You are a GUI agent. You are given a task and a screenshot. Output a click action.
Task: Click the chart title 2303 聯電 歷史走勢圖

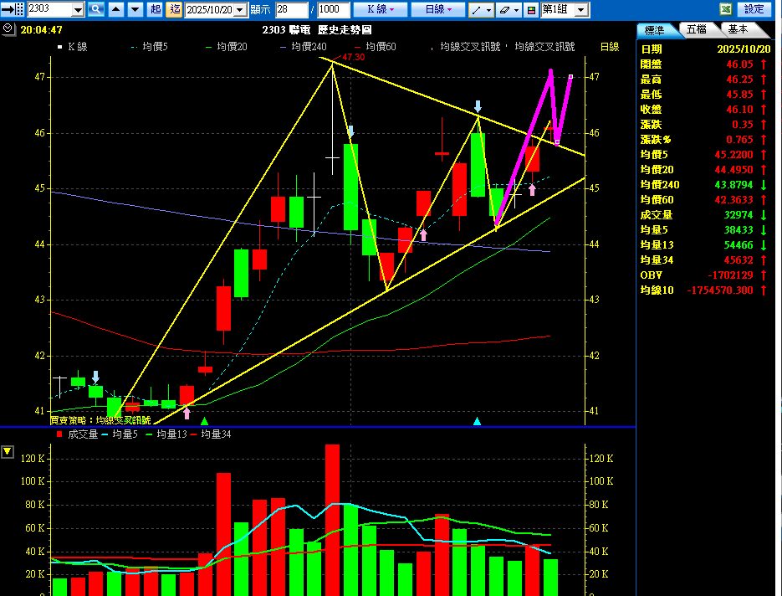pyautogui.click(x=317, y=30)
